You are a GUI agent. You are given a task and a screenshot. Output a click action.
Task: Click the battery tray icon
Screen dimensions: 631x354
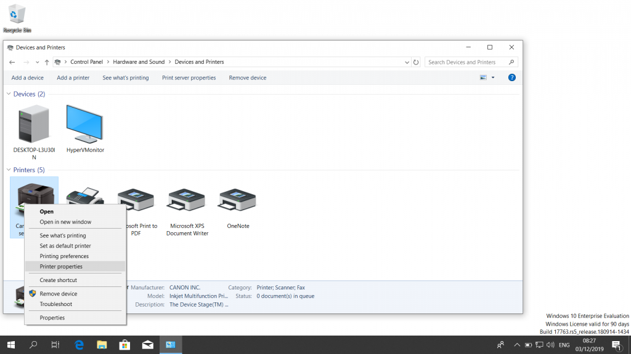528,345
